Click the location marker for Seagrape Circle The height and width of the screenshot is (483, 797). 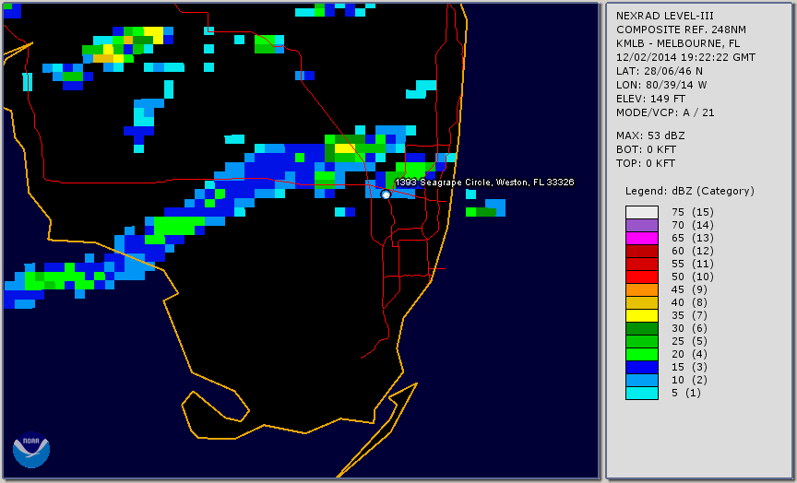(x=386, y=194)
